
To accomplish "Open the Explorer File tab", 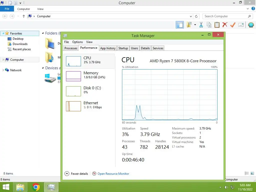I will tap(7, 9).
